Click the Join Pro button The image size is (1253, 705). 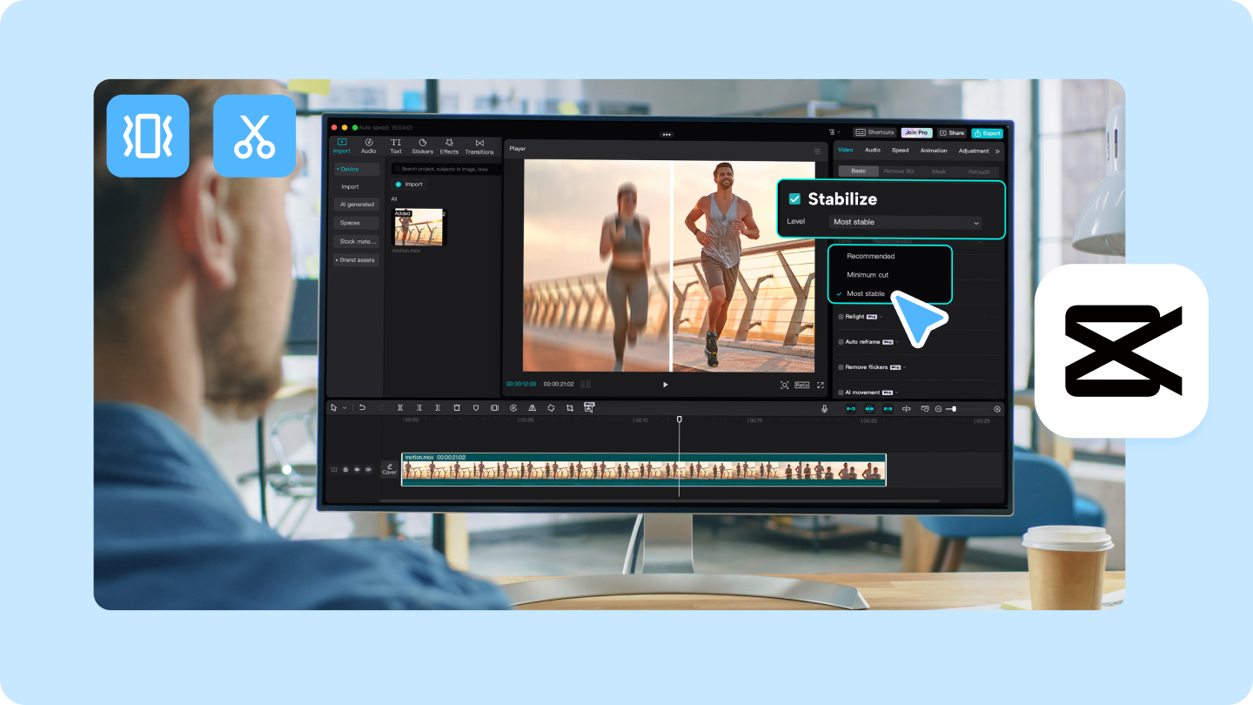(916, 133)
